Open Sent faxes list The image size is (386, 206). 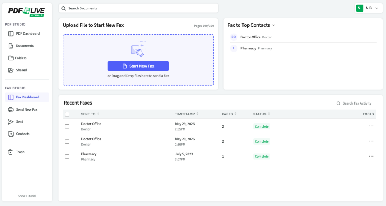[x=27, y=121]
